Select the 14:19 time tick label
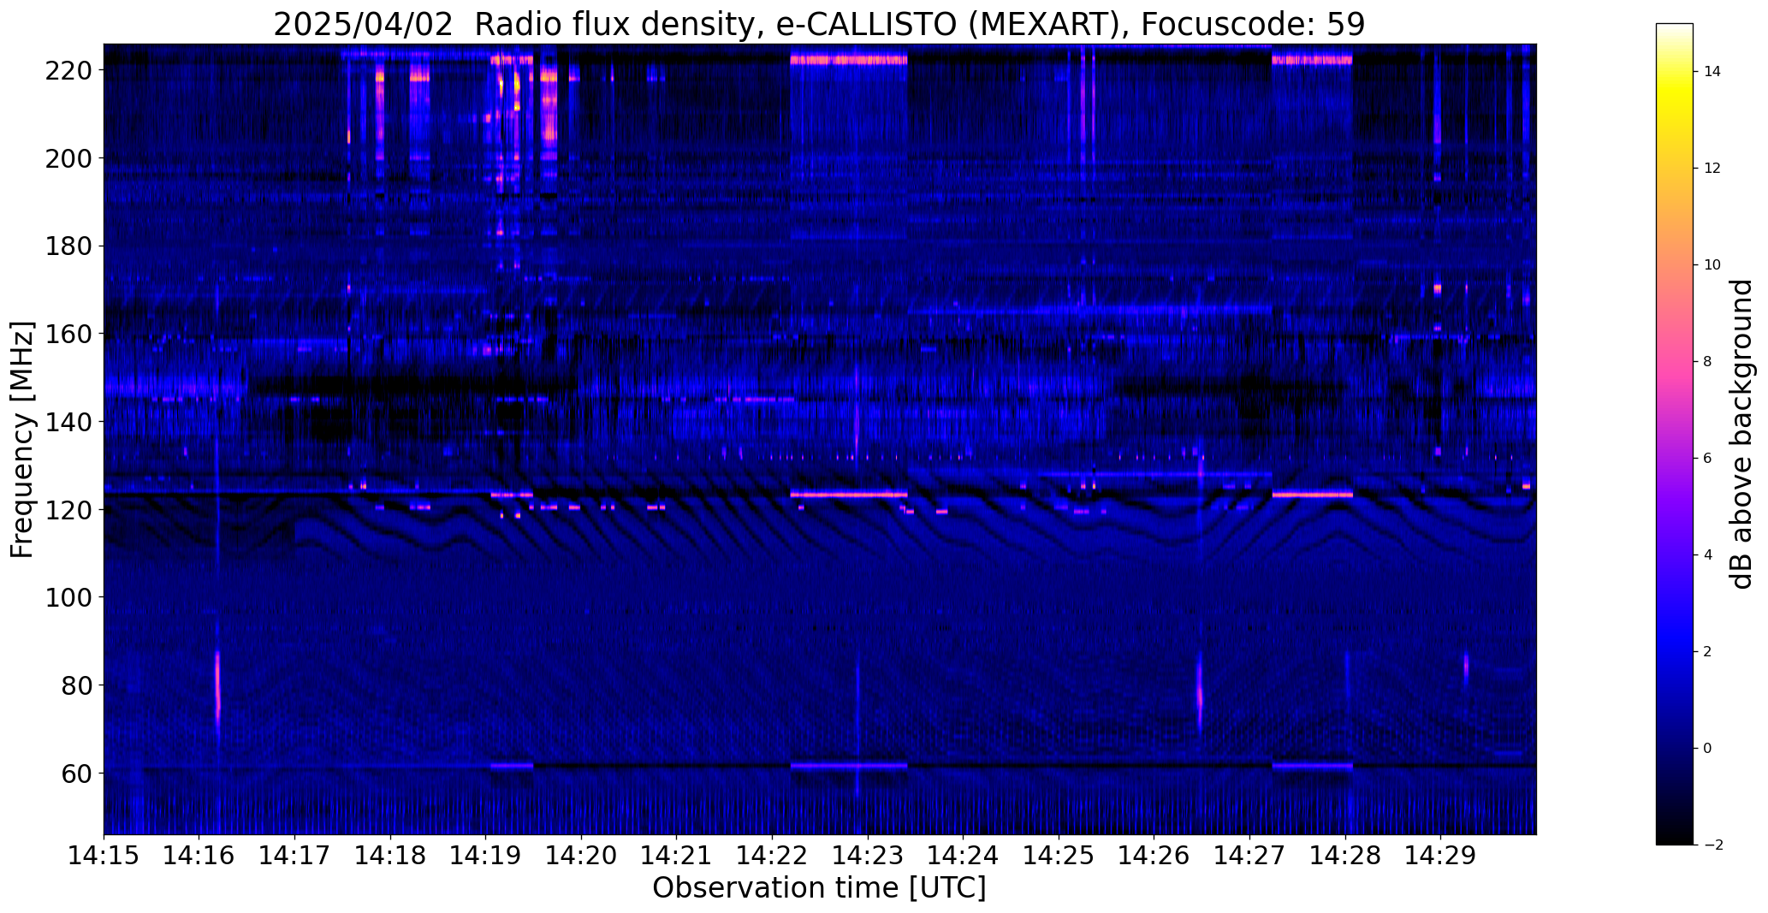The width and height of the screenshot is (1768, 913). 486,856
